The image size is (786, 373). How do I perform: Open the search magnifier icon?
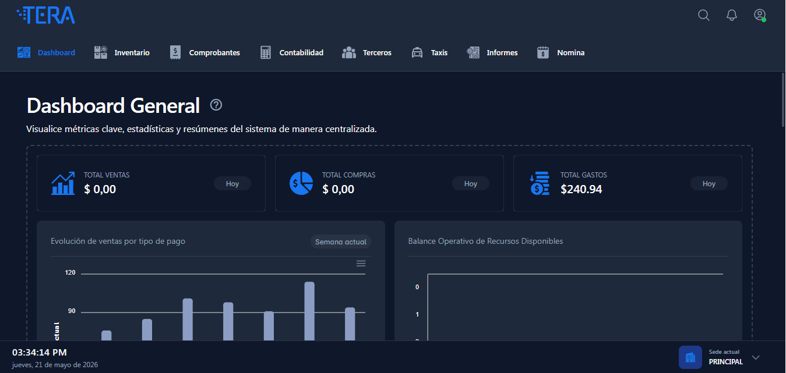(704, 15)
